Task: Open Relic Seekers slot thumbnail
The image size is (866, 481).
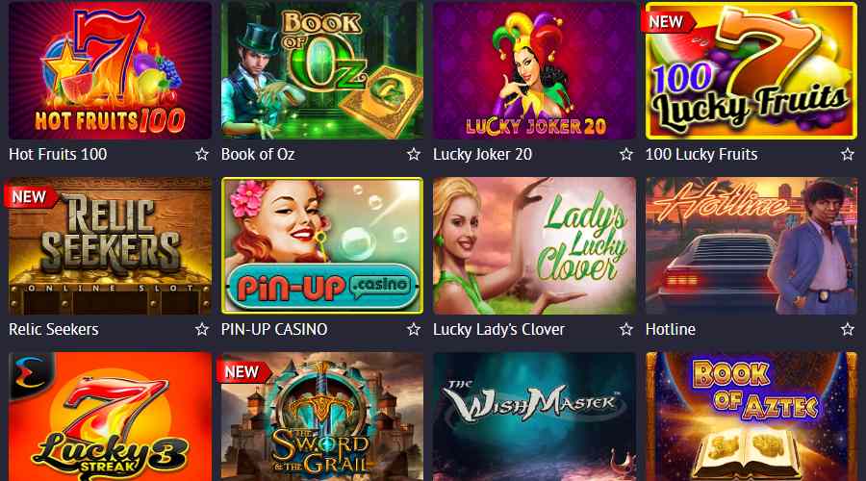Action: 110,245
